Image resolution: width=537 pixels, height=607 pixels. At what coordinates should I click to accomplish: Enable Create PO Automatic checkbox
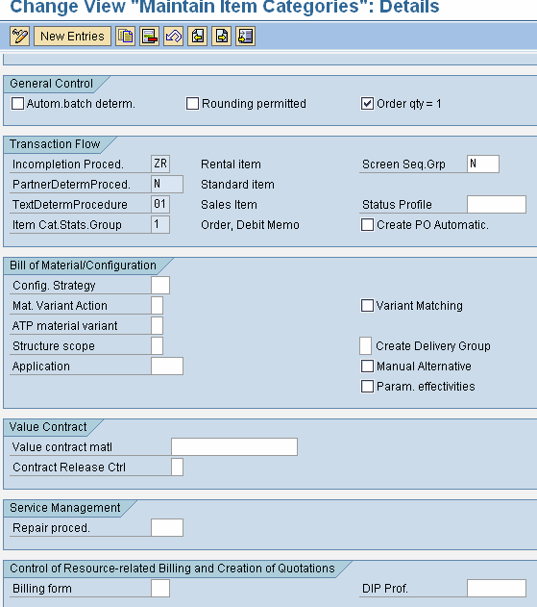(367, 225)
